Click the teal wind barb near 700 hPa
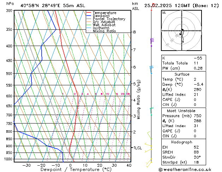222x172 pixels. 152,111
